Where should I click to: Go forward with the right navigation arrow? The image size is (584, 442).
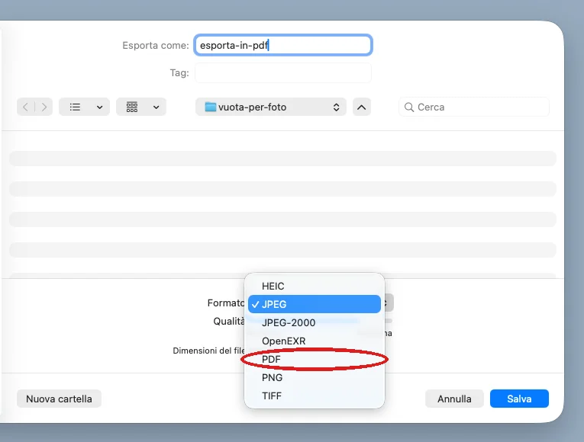[44, 107]
